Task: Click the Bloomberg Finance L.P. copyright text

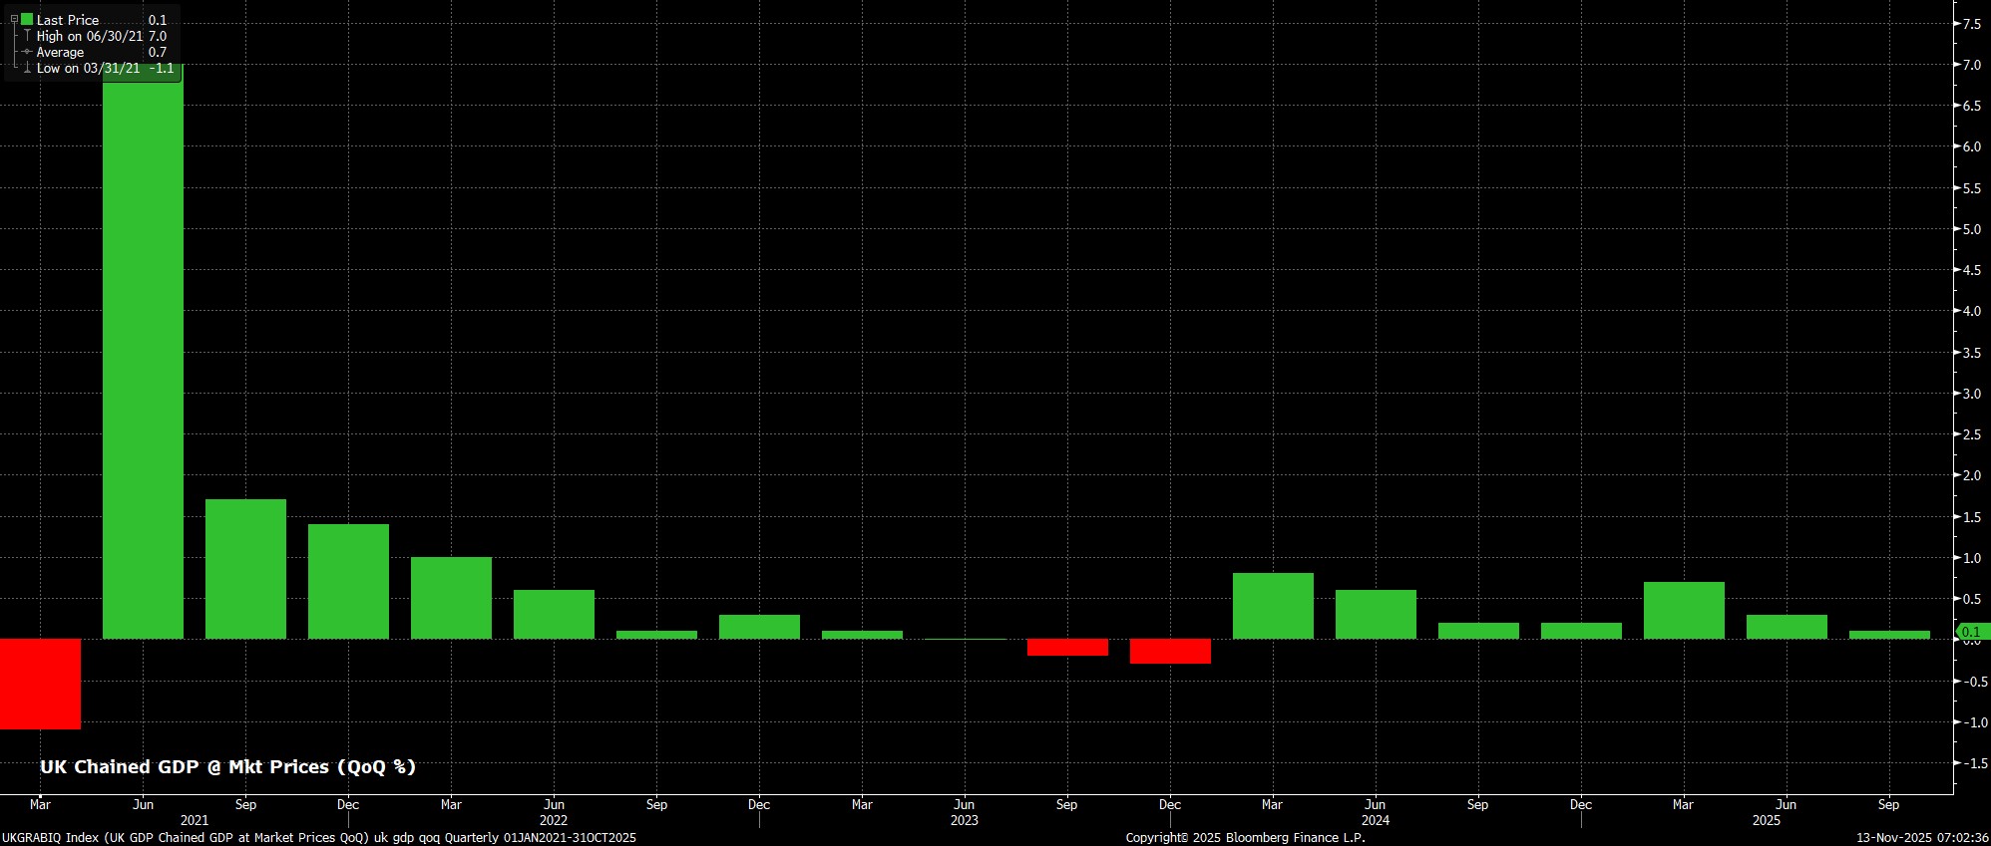Action: pyautogui.click(x=1245, y=838)
